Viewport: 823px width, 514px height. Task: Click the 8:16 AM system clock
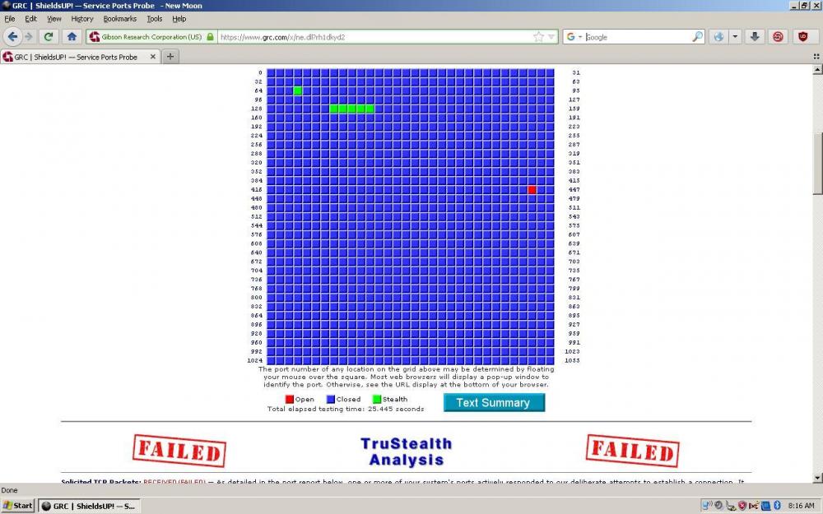tap(801, 506)
